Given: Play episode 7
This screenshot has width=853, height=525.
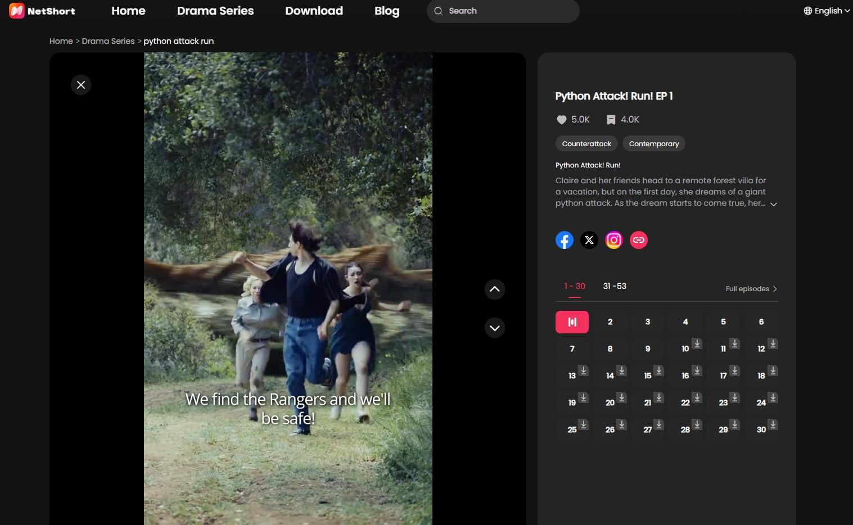Looking at the screenshot, I should tap(572, 349).
